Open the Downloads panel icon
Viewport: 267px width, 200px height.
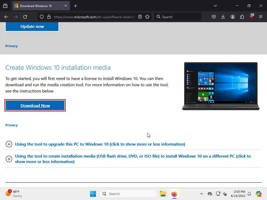pos(223,17)
